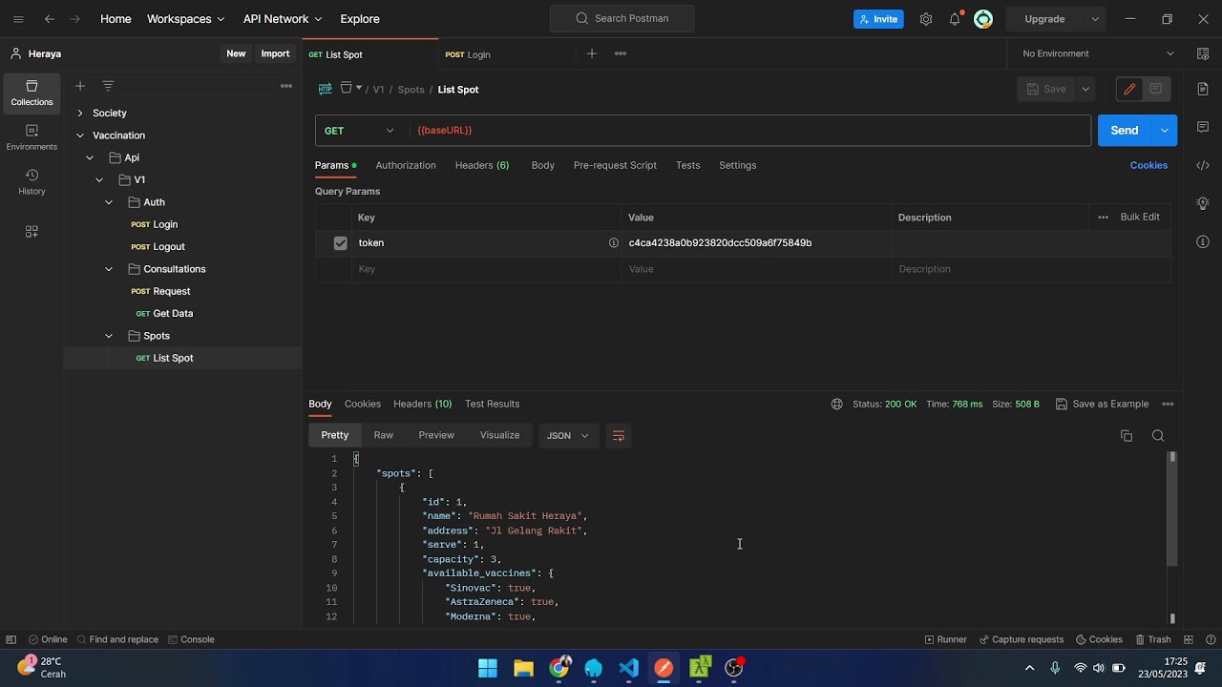Open a new request tab with the plus icon

coord(591,53)
